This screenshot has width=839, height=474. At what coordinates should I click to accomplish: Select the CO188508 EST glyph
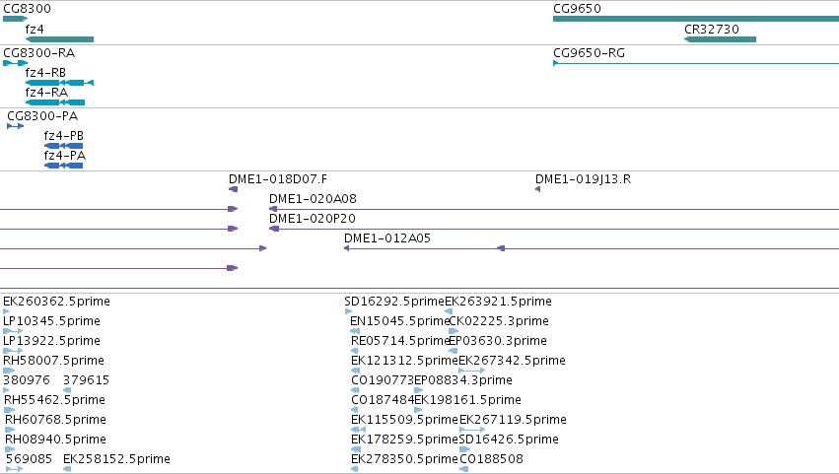point(464,469)
